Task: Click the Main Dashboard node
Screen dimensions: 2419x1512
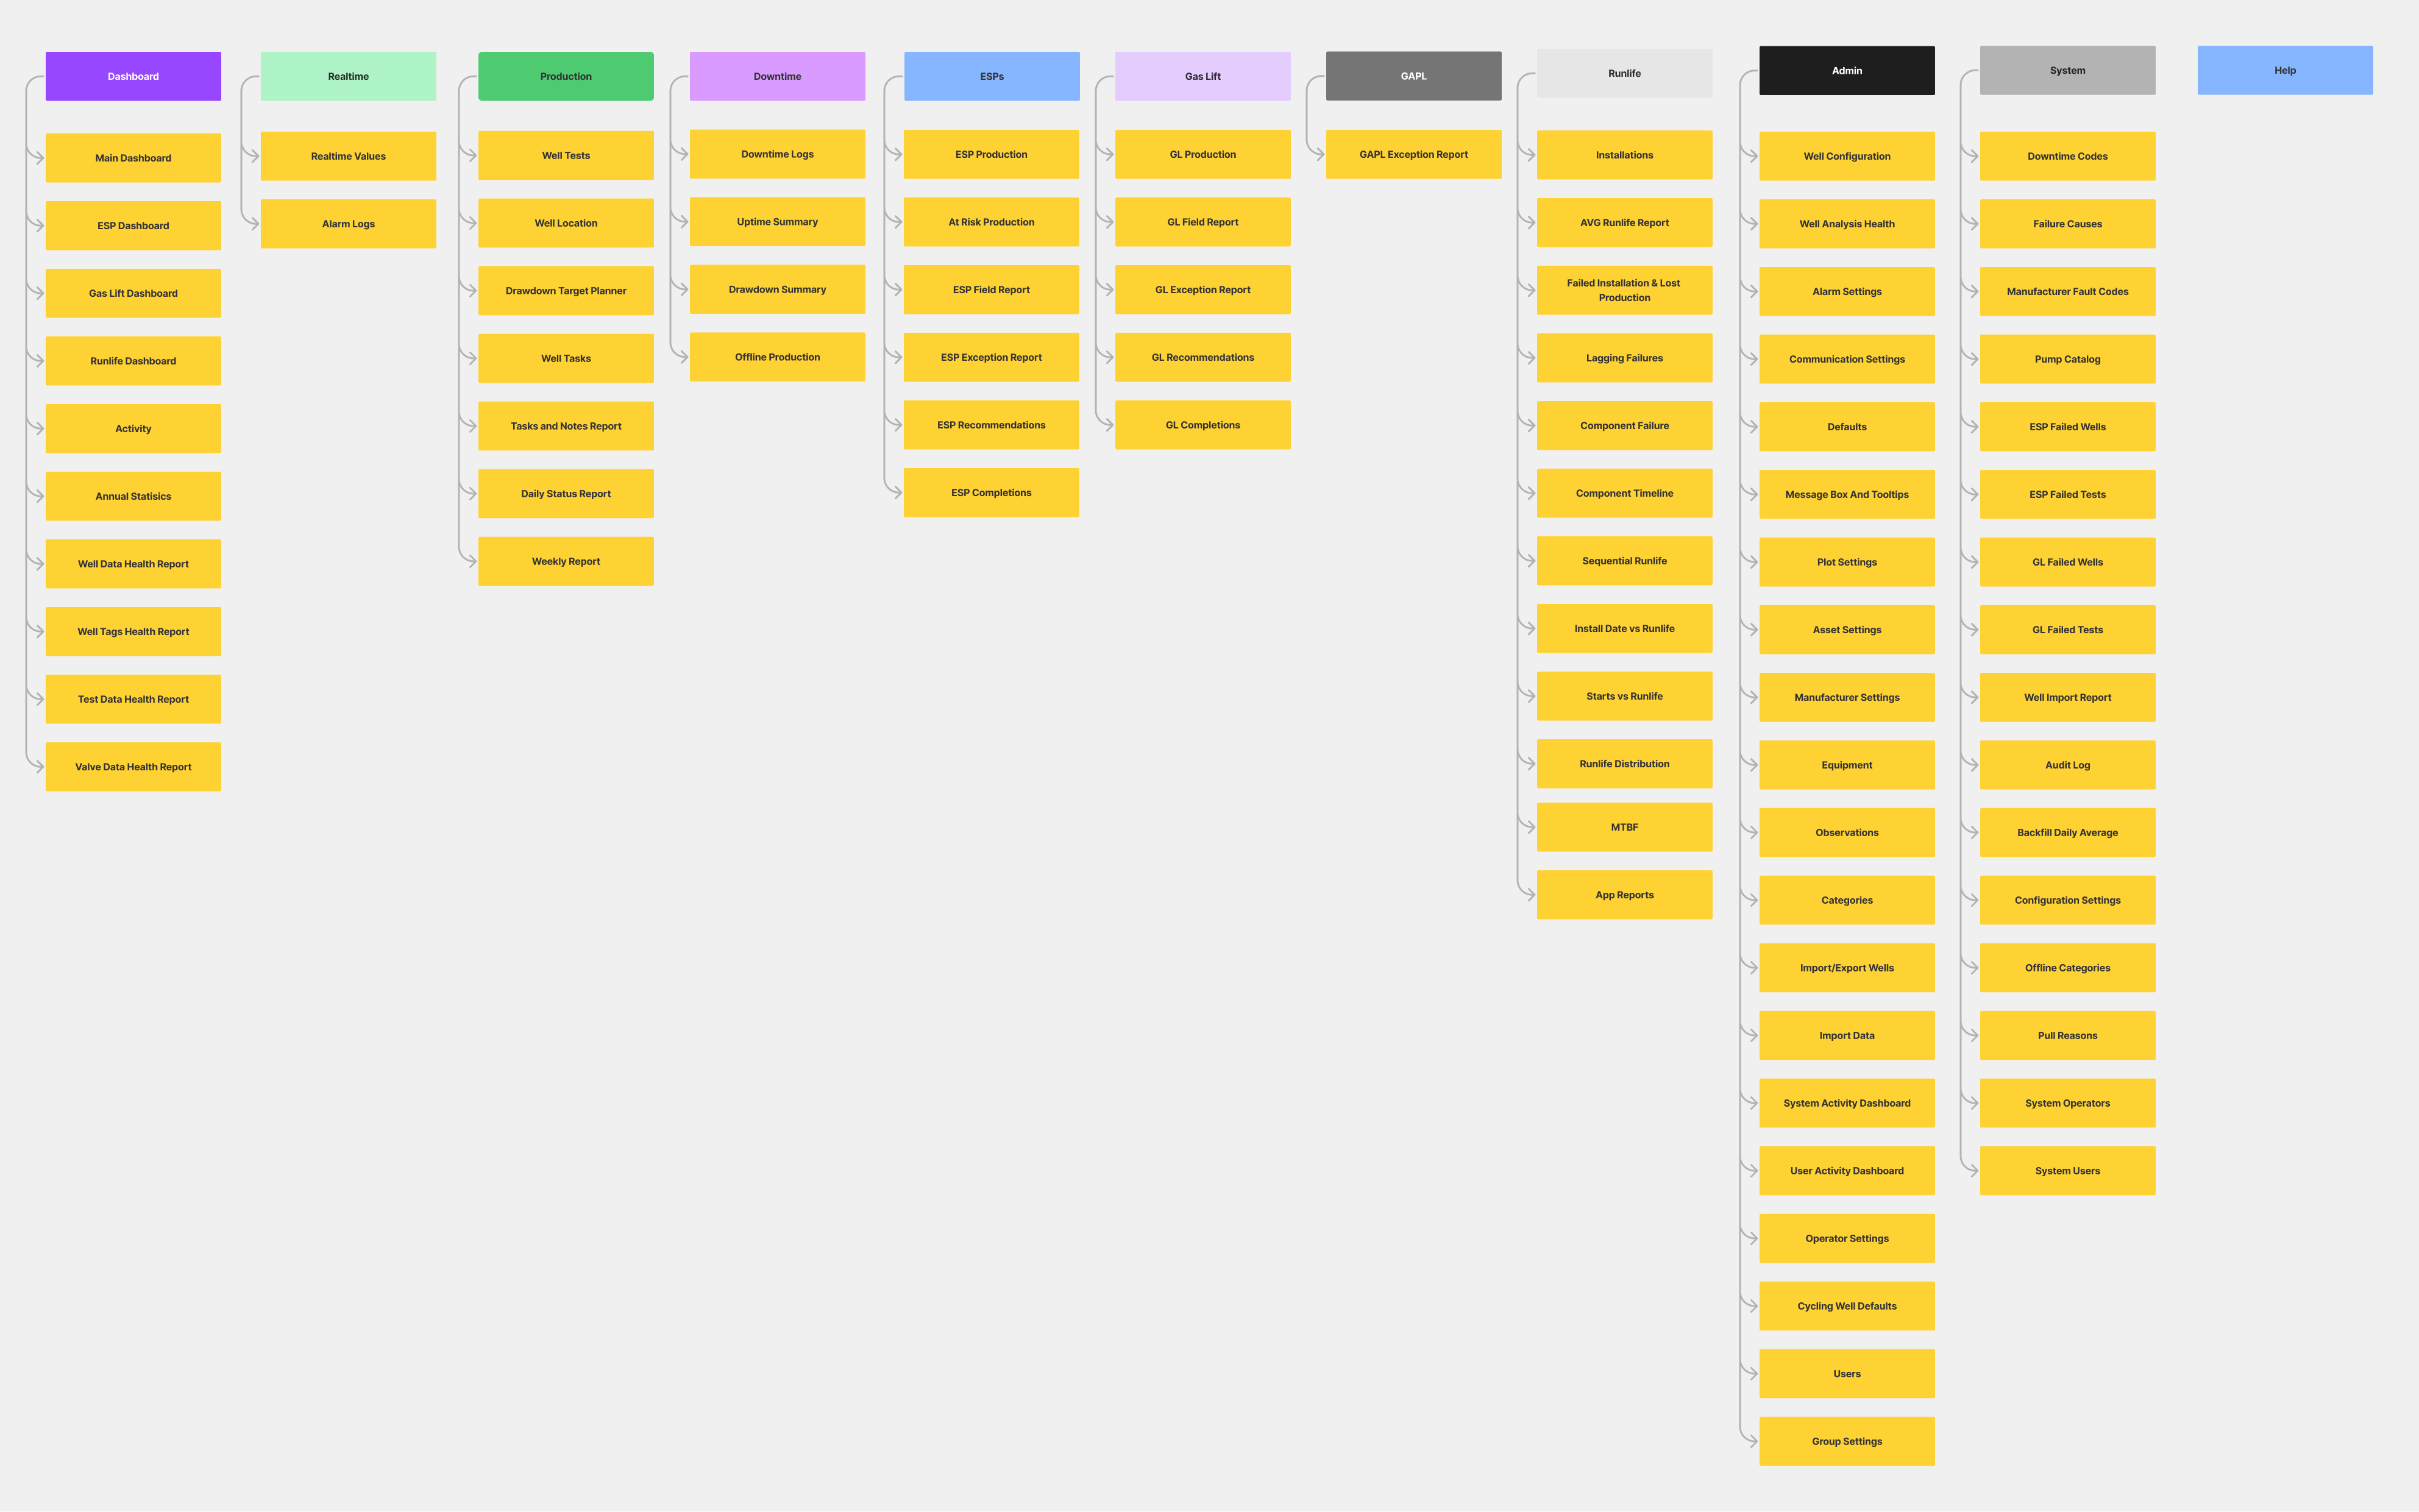Action: (x=133, y=158)
